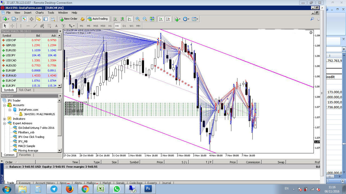Open Photoshop from the taskbar
This screenshot has height=194, width=346.
coord(148,189)
